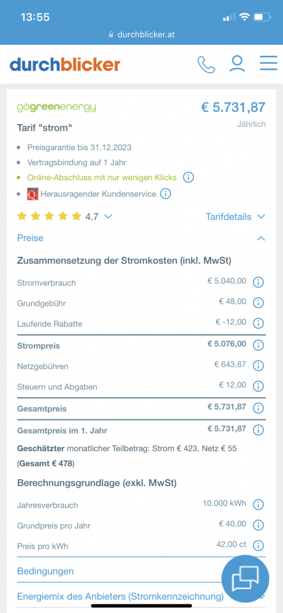283x613 pixels.
Task: Tap the phone call icon in header
Action: pyautogui.click(x=206, y=64)
